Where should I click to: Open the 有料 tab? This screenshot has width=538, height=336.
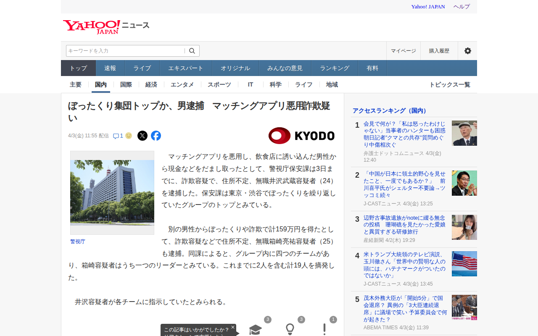click(372, 68)
